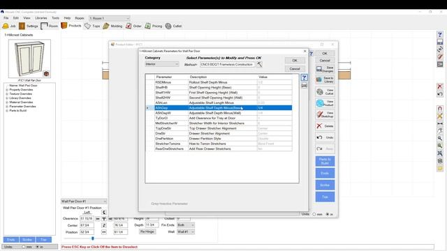447x251 pixels.
Task: Select the ShelfHB parameter row
Action: [x=223, y=87]
